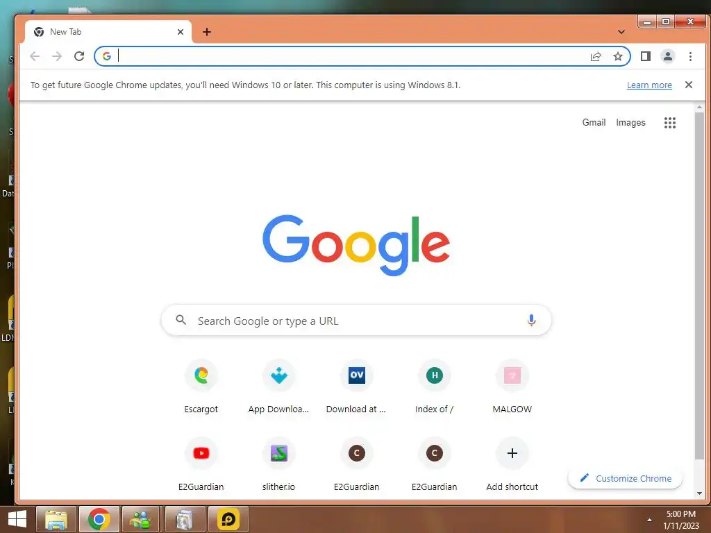Open Chrome's three-dot menu
Screen dimensions: 711x533
[690, 56]
